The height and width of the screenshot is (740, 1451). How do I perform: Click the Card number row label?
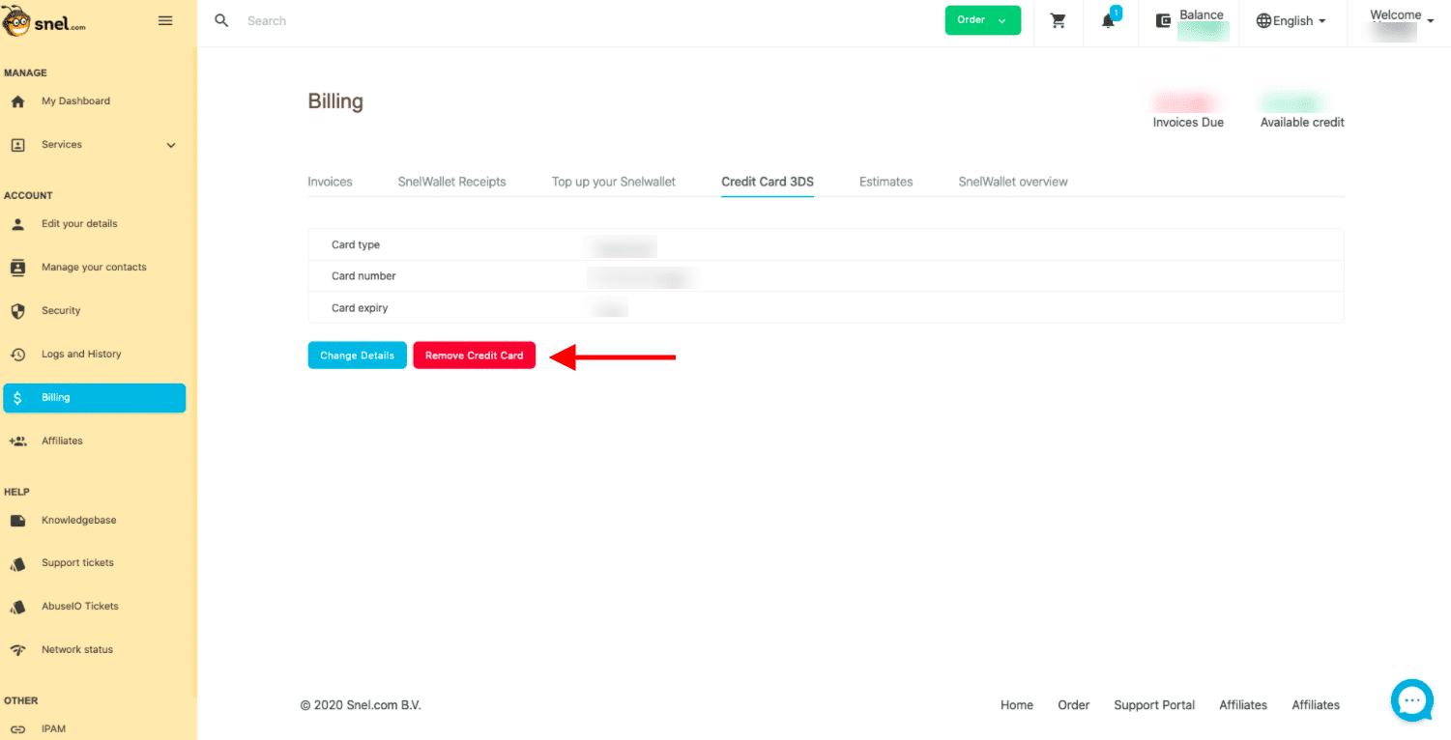click(x=363, y=276)
